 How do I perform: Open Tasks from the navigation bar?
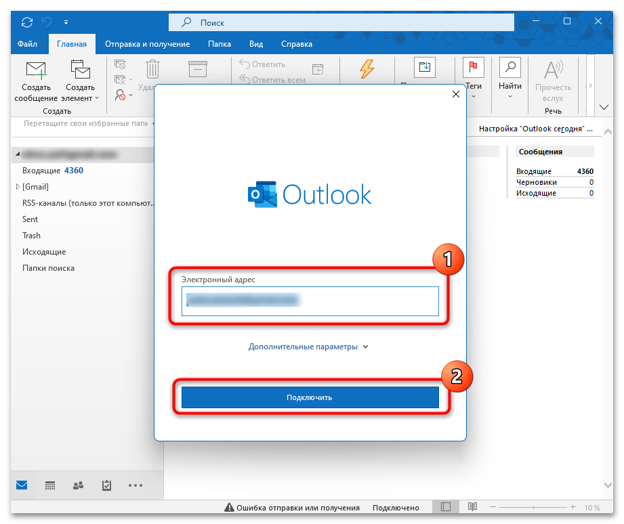pos(106,485)
